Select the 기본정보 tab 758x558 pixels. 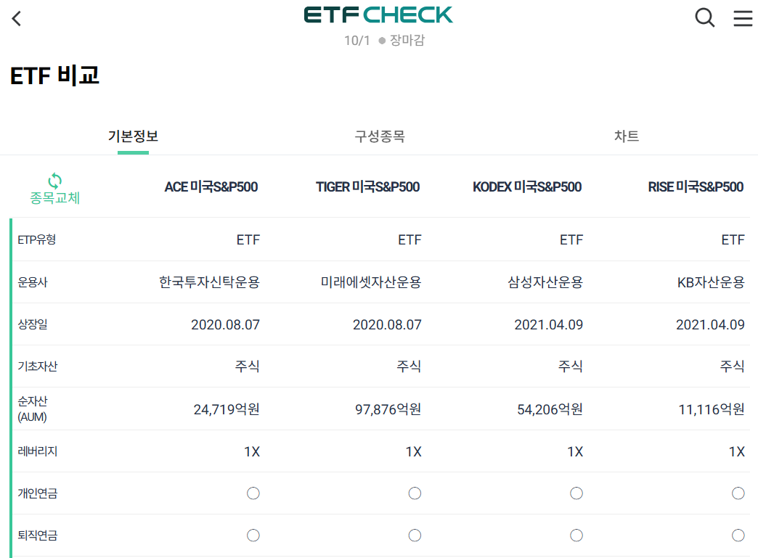pyautogui.click(x=133, y=136)
